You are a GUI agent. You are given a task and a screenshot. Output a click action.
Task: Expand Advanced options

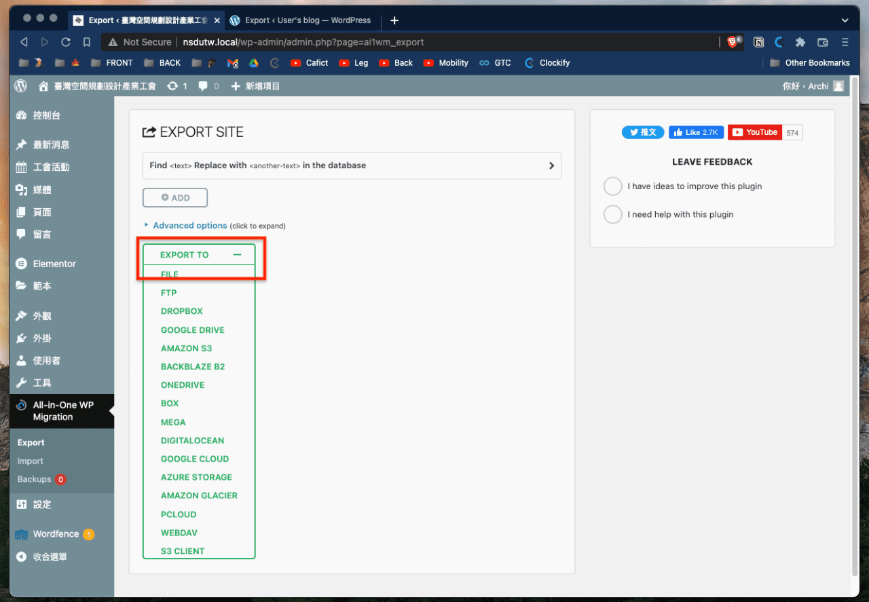click(189, 226)
